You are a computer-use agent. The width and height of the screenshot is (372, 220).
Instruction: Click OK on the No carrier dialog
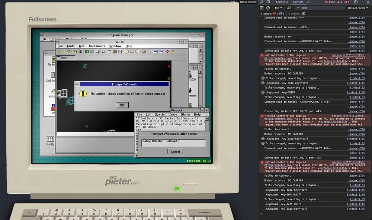pos(122,105)
